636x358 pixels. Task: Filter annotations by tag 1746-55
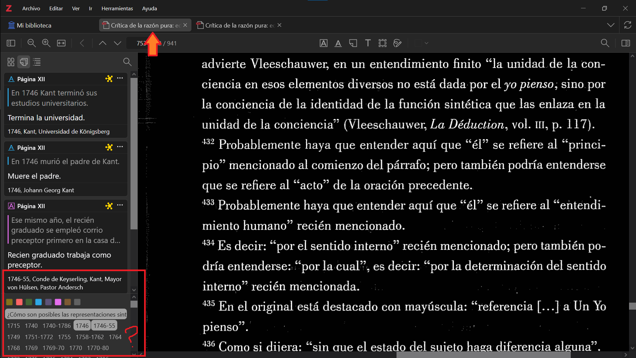(104, 326)
